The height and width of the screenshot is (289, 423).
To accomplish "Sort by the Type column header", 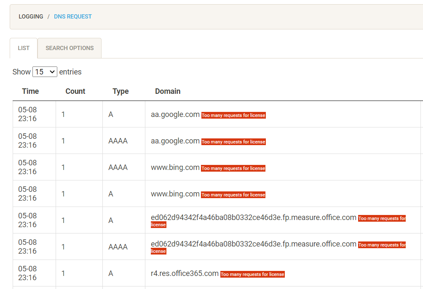I will [x=120, y=91].
